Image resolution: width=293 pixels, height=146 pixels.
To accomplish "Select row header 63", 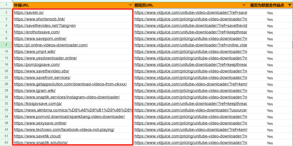I will click(x=6, y=142).
